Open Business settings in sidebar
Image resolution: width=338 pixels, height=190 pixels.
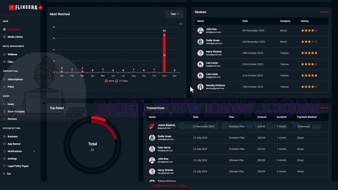(13, 136)
